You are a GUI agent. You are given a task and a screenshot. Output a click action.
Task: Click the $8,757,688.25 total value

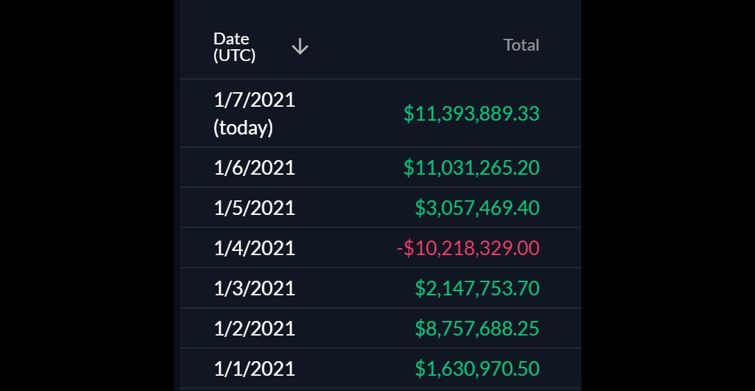point(477,329)
